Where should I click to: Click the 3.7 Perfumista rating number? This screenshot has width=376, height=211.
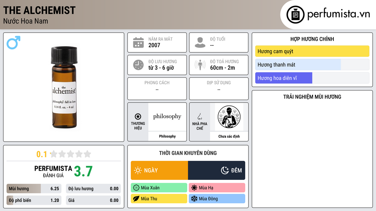(83, 171)
